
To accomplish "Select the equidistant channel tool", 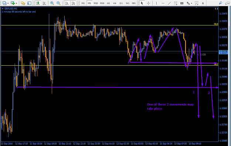I will (x=176, y=3).
